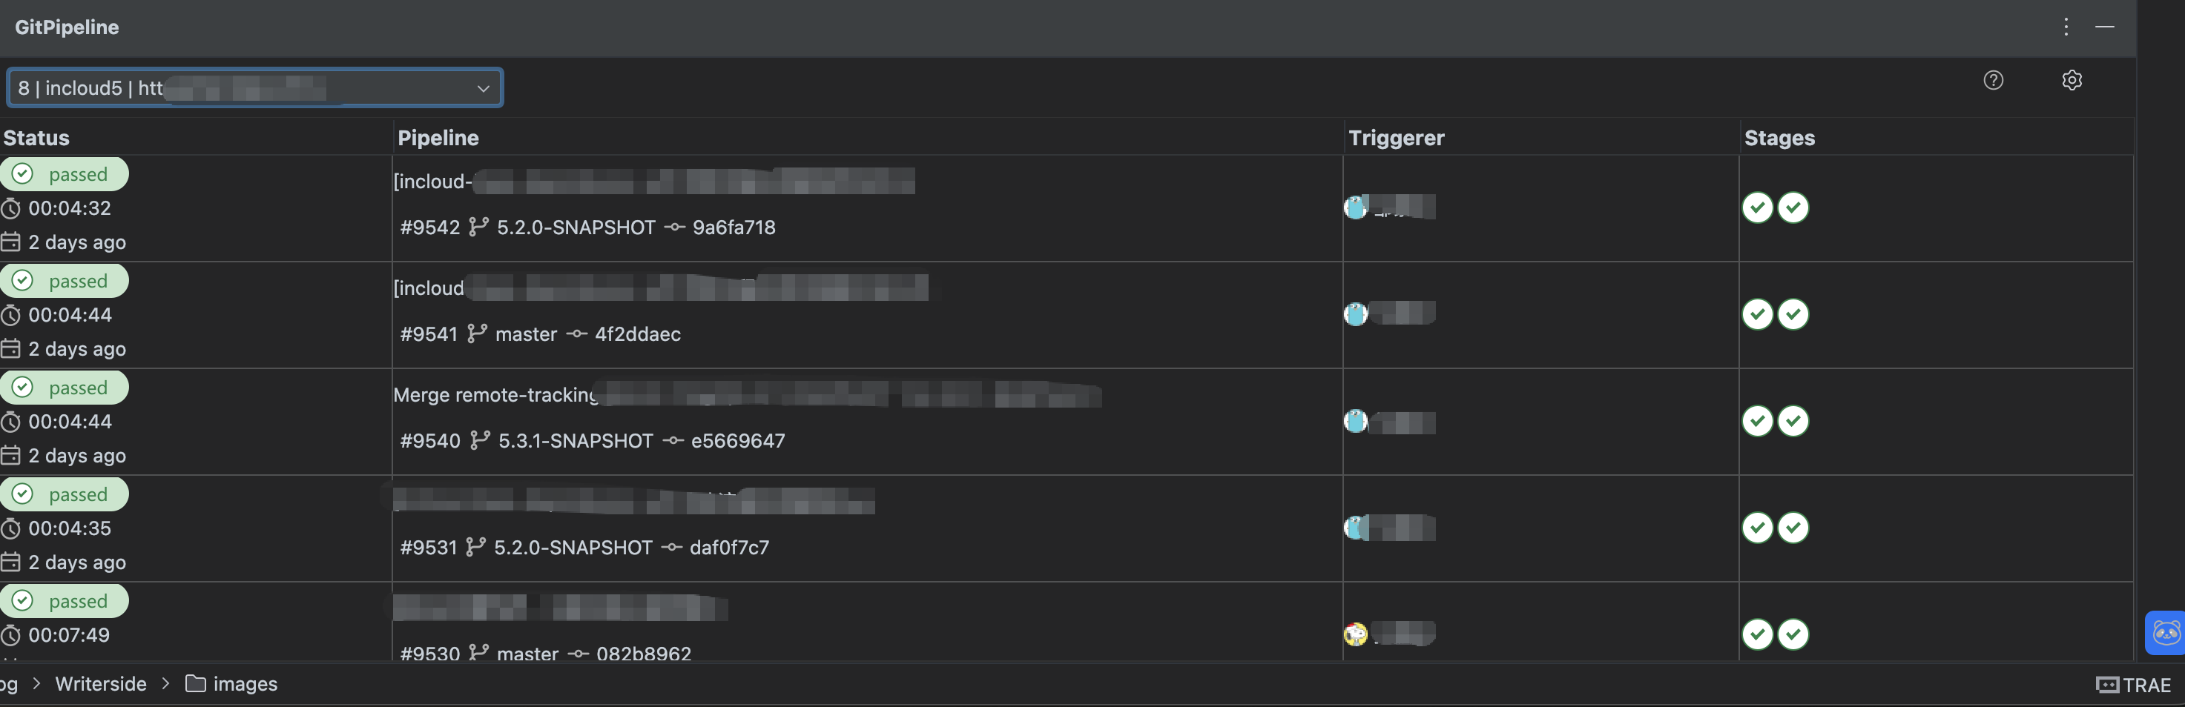
Task: Click the passed badge for pipeline #9540
Action: point(65,388)
